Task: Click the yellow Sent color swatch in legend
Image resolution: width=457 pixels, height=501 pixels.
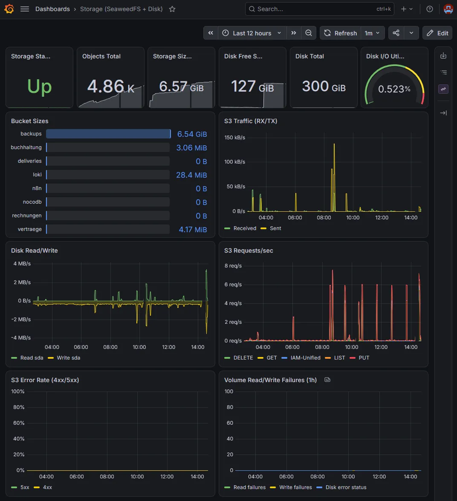Action: 263,228
